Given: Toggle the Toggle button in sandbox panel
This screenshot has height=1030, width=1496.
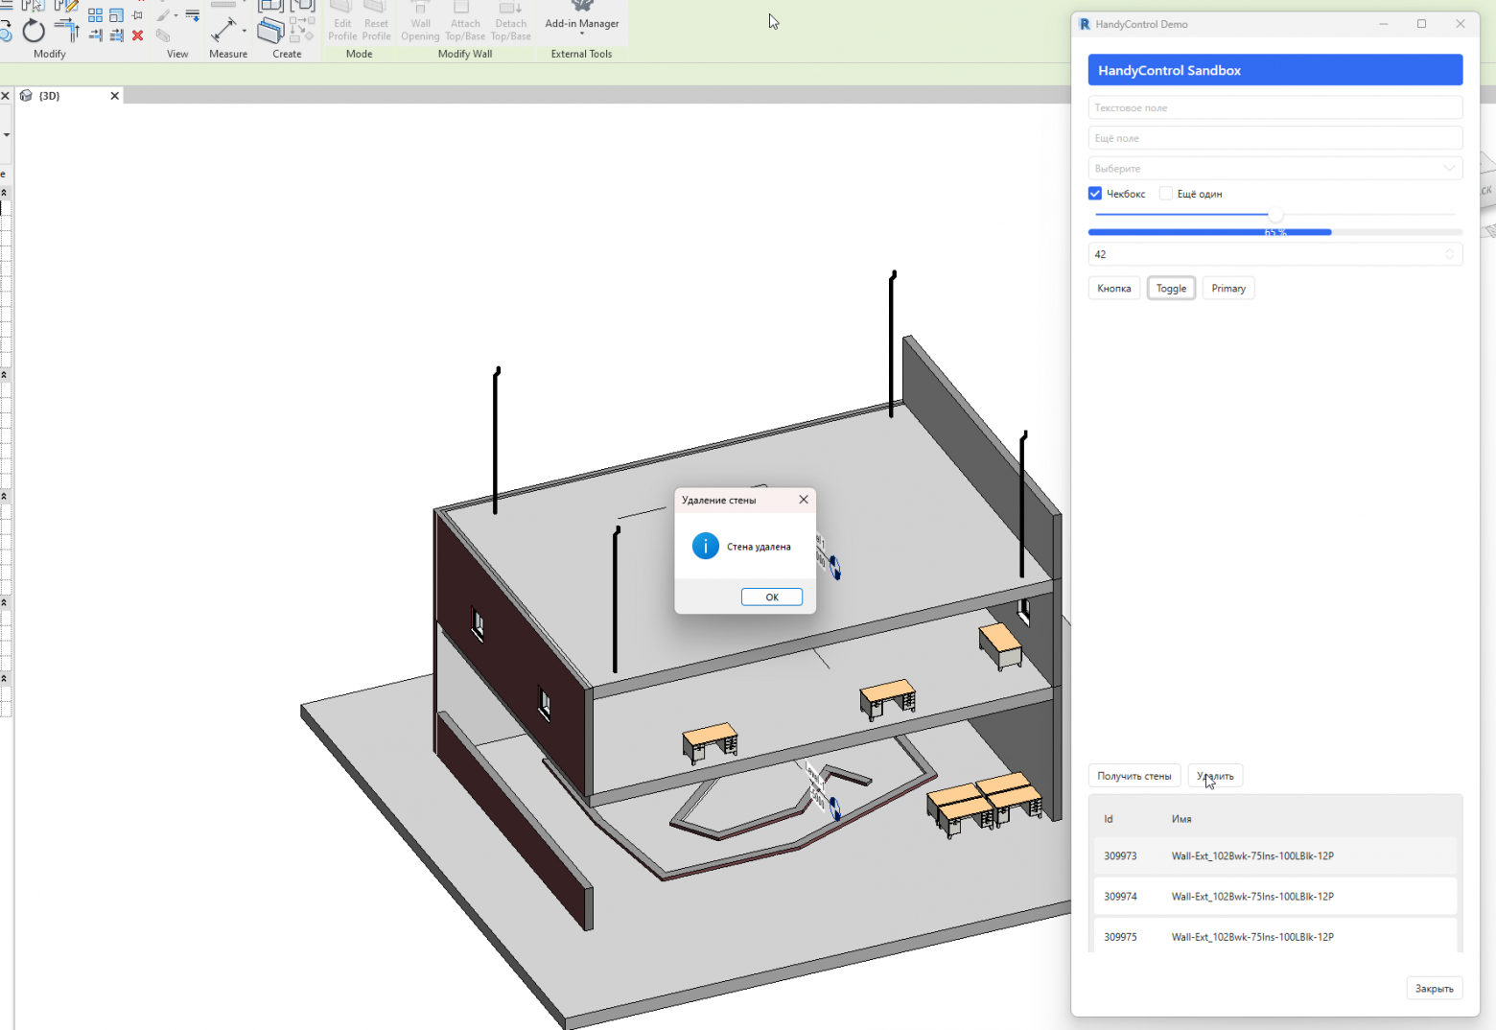Looking at the screenshot, I should pos(1171,288).
